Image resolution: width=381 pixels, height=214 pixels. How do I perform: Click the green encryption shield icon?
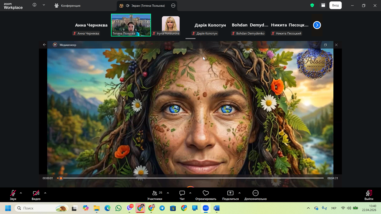coord(312,5)
